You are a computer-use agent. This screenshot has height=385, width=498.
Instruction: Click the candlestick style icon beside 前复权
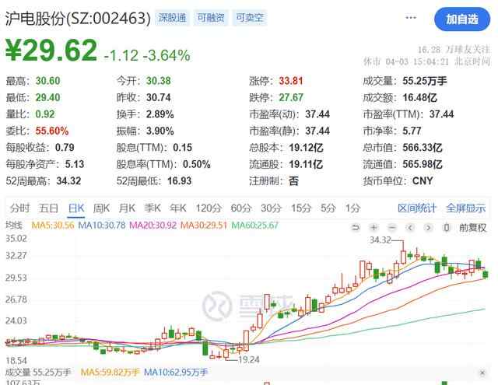[x=447, y=227]
